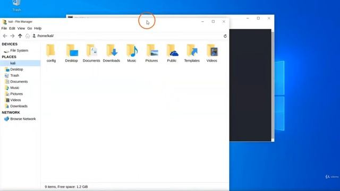The width and height of the screenshot is (340, 191).
Task: Maximize the background terminal window
Action: pyautogui.click(x=258, y=19)
